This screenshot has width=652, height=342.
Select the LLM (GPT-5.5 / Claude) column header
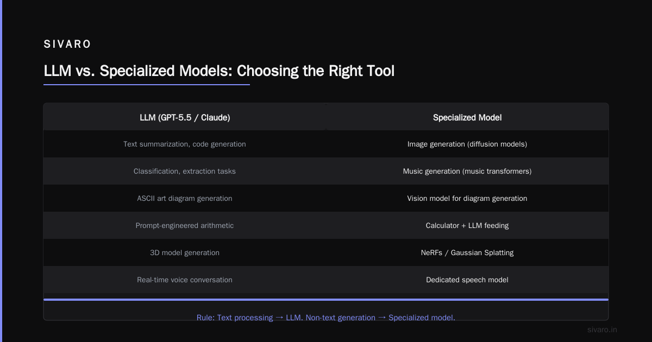click(185, 117)
